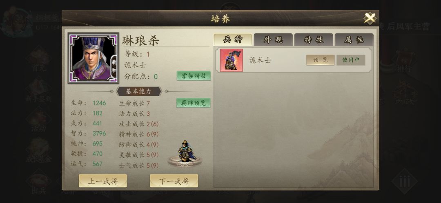The image size is (441, 203).
Task: Click the 首充 icon in the dimmed background
Action: 39,60
